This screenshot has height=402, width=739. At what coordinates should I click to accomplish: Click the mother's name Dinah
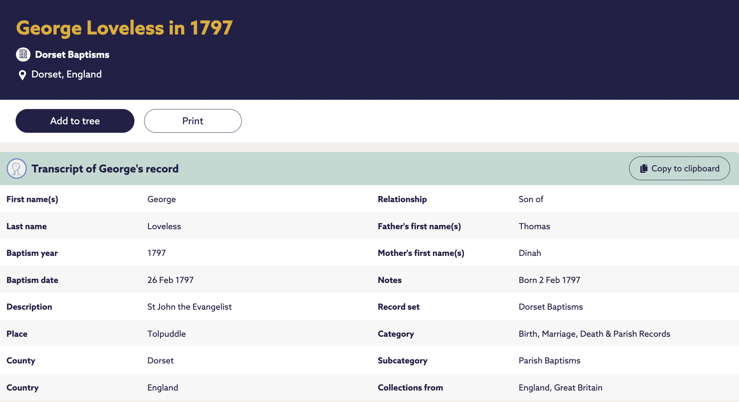(530, 253)
